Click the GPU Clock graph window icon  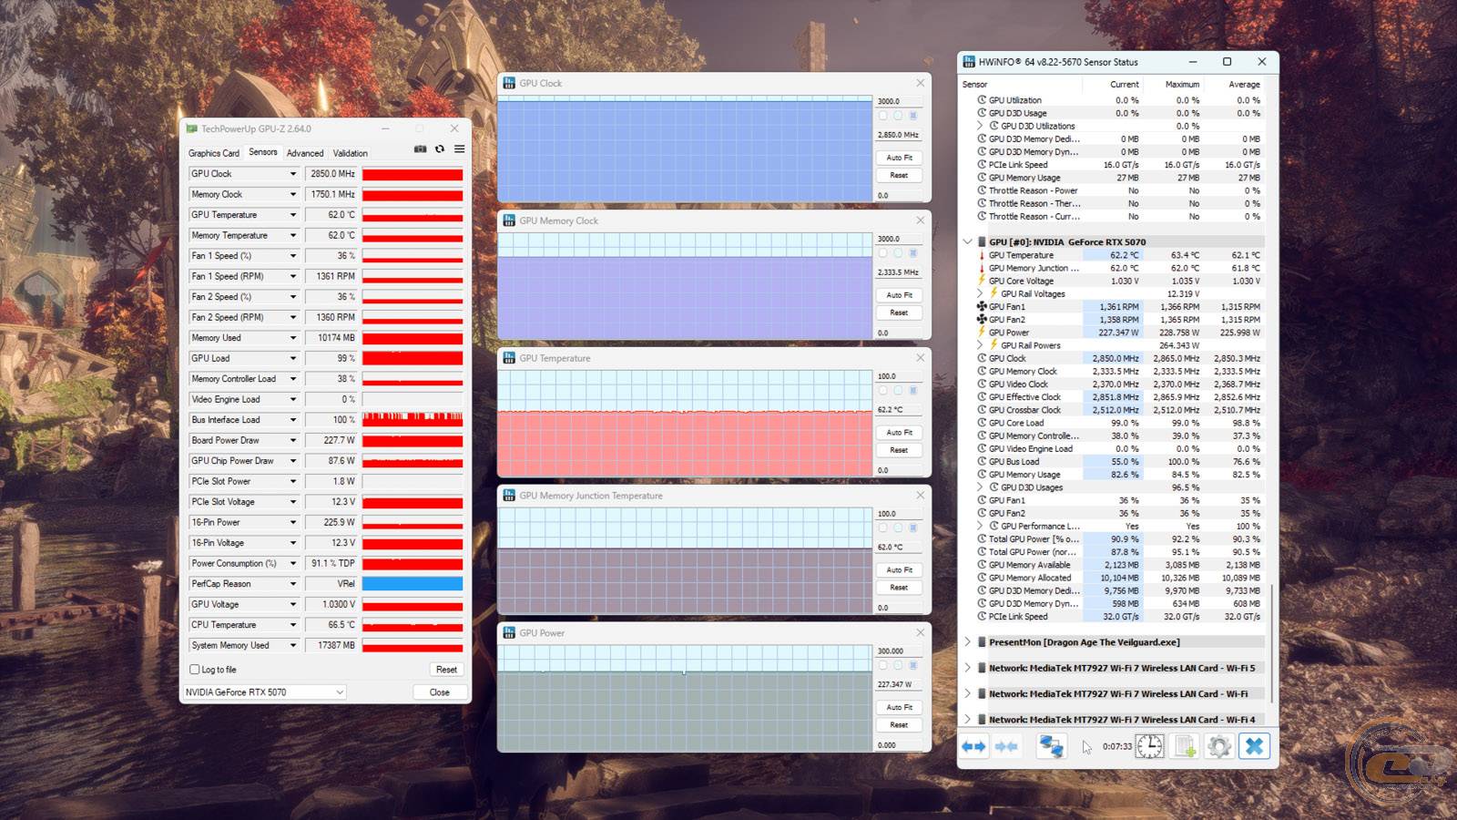509,83
